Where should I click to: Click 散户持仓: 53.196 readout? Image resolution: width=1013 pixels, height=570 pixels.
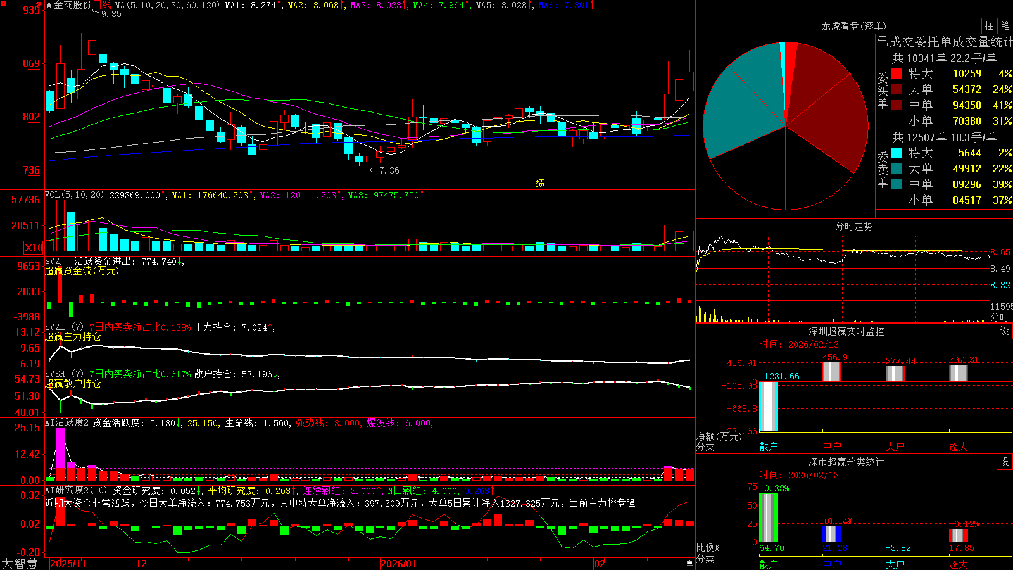click(x=237, y=374)
